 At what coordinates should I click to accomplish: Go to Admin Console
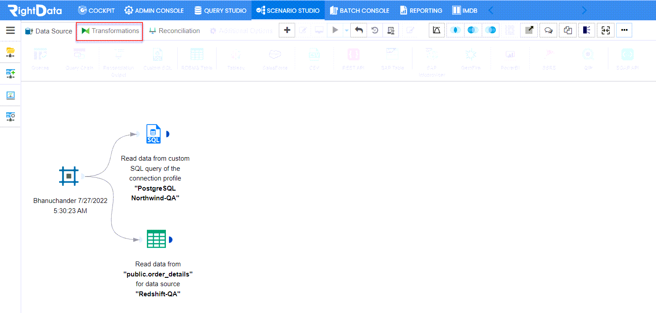[154, 10]
